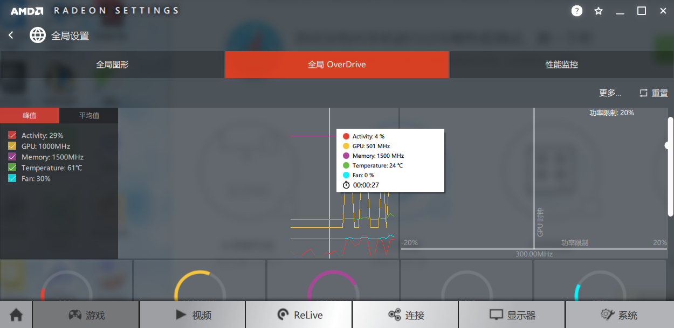Click the cyan fan speed gauge
The height and width of the screenshot is (328, 674).
[x=600, y=285]
